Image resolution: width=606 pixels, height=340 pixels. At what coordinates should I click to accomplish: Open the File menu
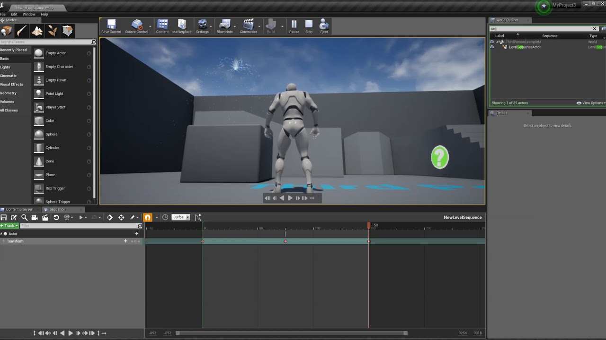(x=3, y=14)
